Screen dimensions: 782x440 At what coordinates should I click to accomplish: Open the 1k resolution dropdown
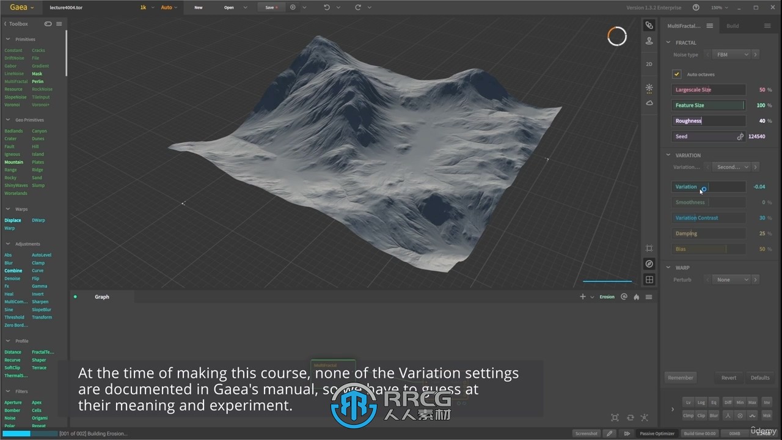pyautogui.click(x=146, y=7)
